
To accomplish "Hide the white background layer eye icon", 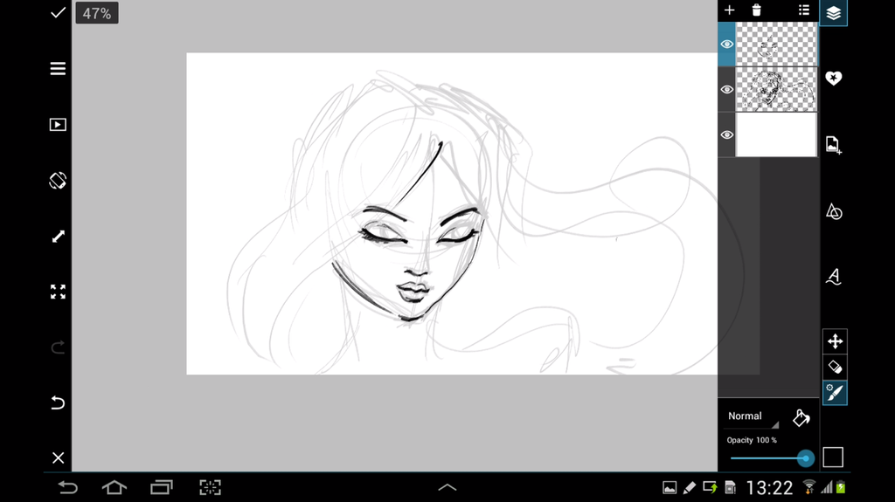I will tap(726, 134).
